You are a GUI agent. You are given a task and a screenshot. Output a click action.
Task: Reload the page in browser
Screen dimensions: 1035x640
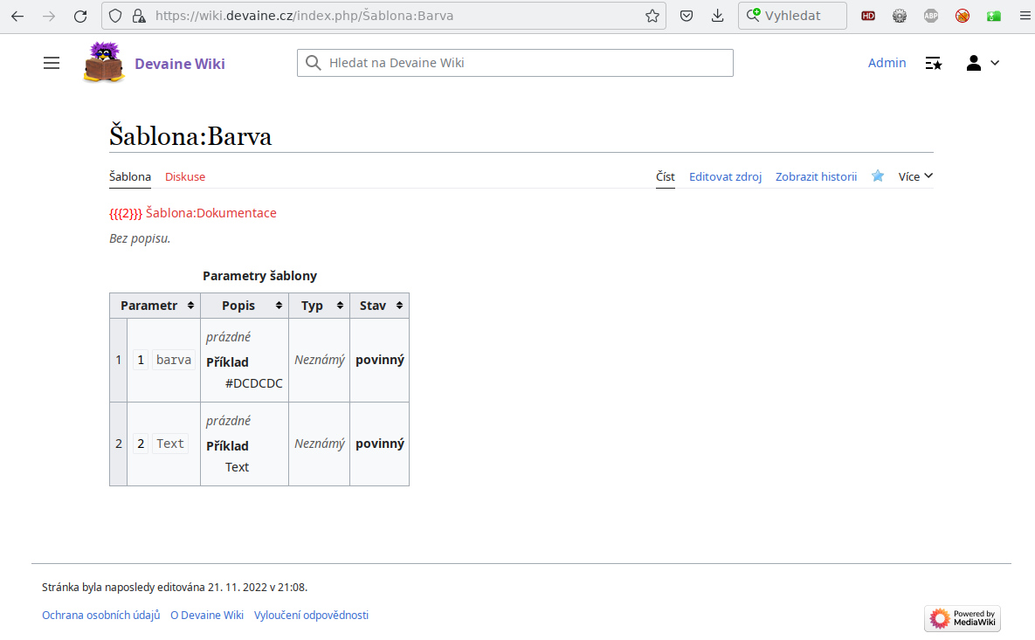coord(80,16)
